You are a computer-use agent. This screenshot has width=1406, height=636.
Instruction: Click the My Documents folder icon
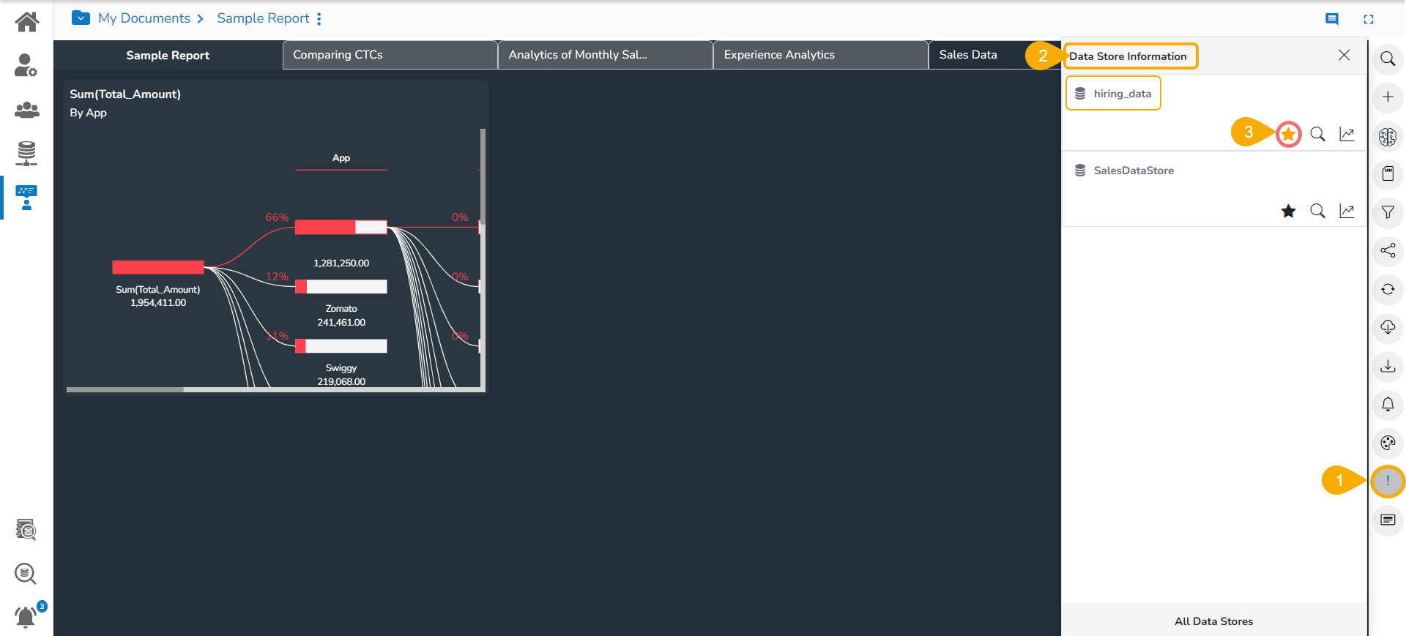(81, 18)
